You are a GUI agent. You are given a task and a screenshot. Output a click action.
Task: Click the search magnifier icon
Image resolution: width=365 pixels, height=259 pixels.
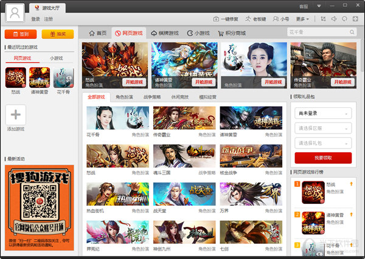[352, 32]
